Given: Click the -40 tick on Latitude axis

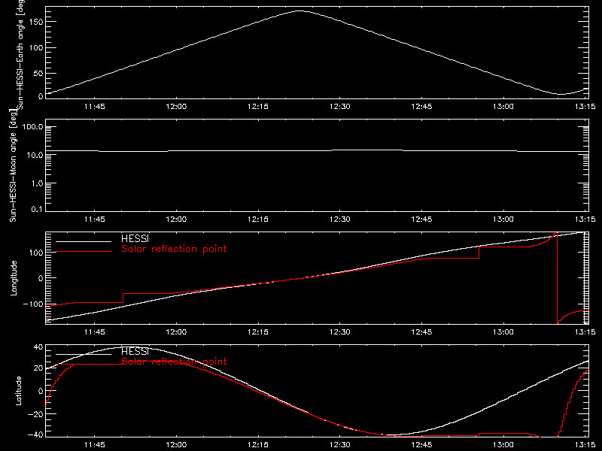Looking at the screenshot, I should click(35, 435).
